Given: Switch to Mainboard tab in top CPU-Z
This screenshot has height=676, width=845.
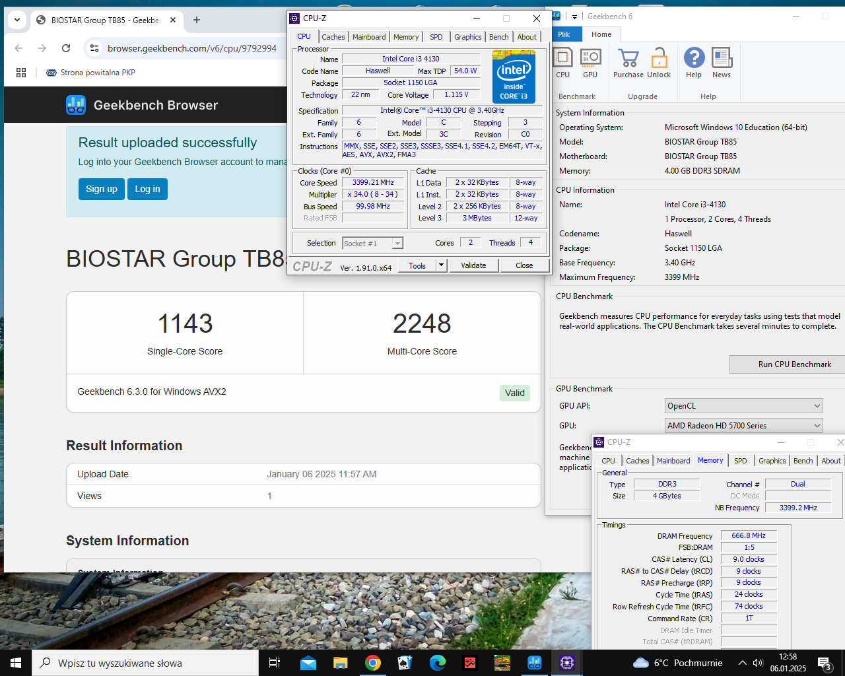Looking at the screenshot, I should (x=369, y=37).
